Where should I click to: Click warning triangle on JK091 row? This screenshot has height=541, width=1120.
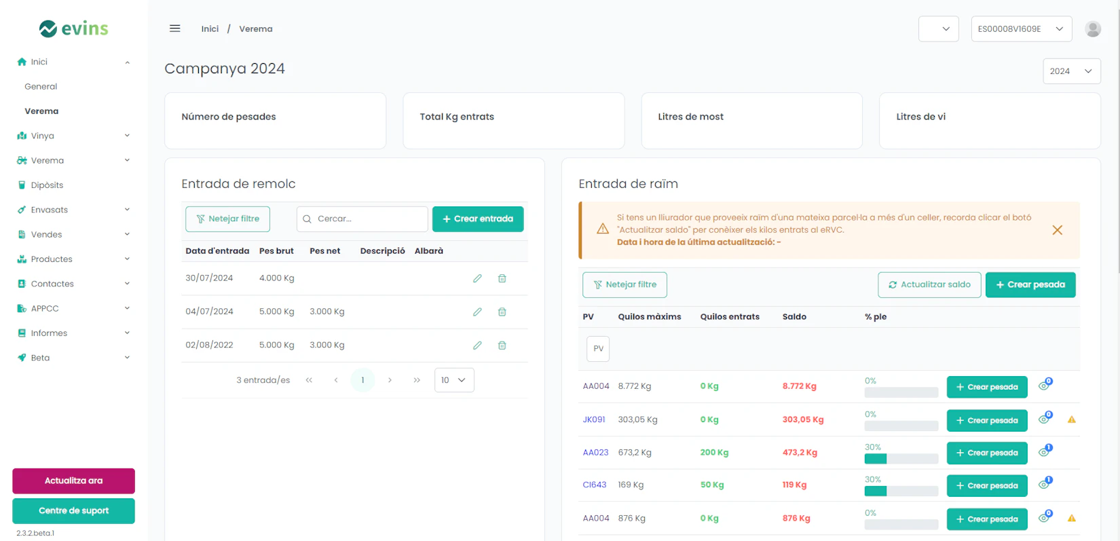pyautogui.click(x=1071, y=419)
